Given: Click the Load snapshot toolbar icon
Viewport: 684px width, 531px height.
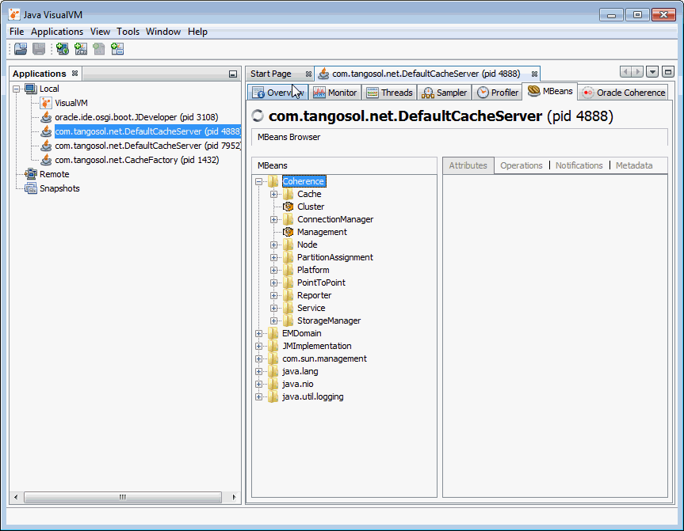Looking at the screenshot, I should (21, 49).
